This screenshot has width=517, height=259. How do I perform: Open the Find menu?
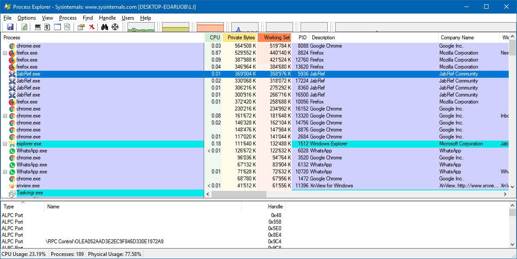88,18
